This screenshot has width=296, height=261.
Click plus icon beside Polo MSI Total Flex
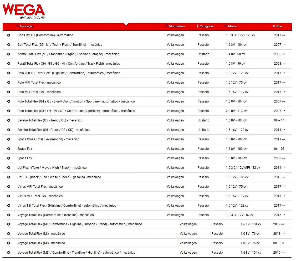point(9,92)
